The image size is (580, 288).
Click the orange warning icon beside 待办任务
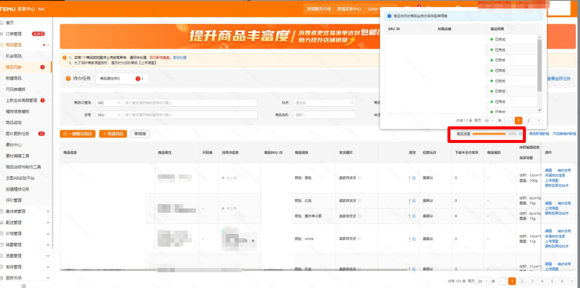point(68,78)
